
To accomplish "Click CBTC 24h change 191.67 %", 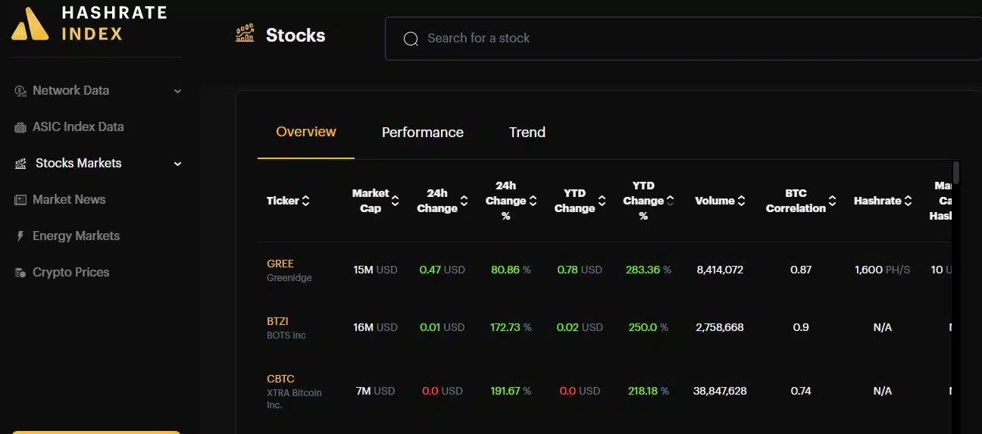I will pos(511,391).
